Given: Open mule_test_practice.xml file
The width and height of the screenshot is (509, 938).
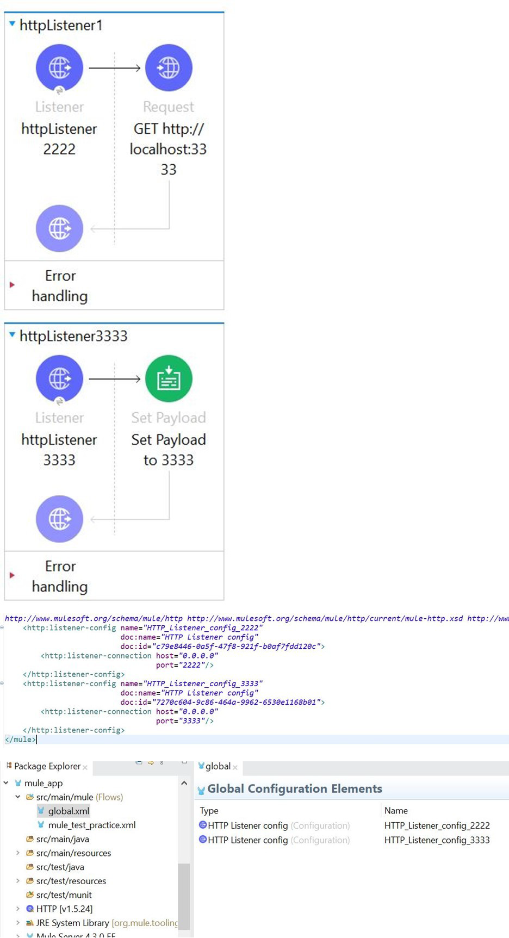Looking at the screenshot, I should tap(91, 825).
